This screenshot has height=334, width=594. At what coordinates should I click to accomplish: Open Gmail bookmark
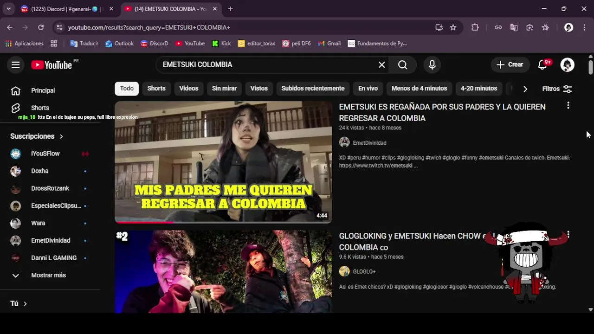click(329, 44)
